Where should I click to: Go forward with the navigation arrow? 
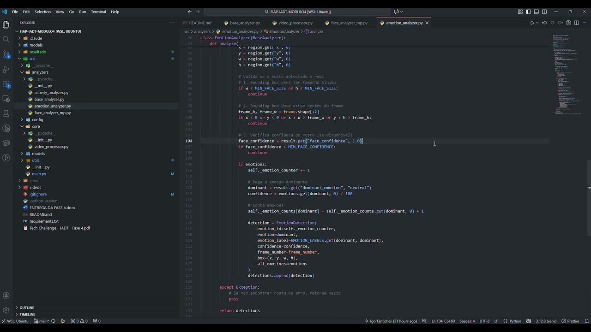point(198,12)
